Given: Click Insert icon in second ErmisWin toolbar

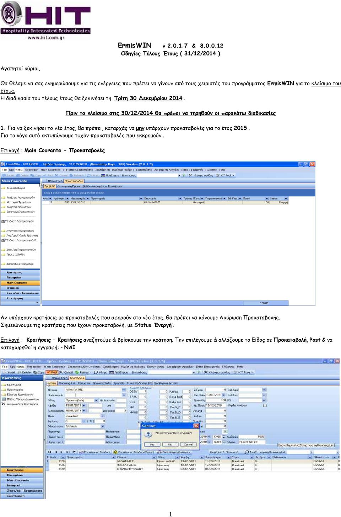Looking at the screenshot, I should click(8, 372).
